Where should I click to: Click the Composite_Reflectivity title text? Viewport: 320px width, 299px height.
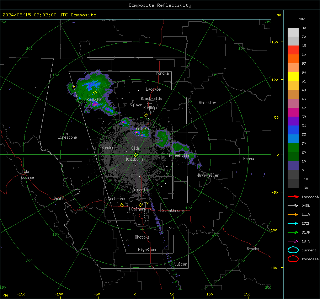[160, 5]
